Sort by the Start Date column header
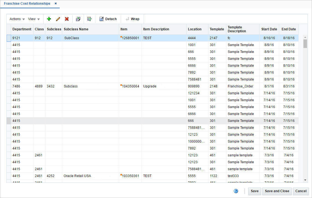Viewport: 312px width, 198px height. tap(269, 29)
